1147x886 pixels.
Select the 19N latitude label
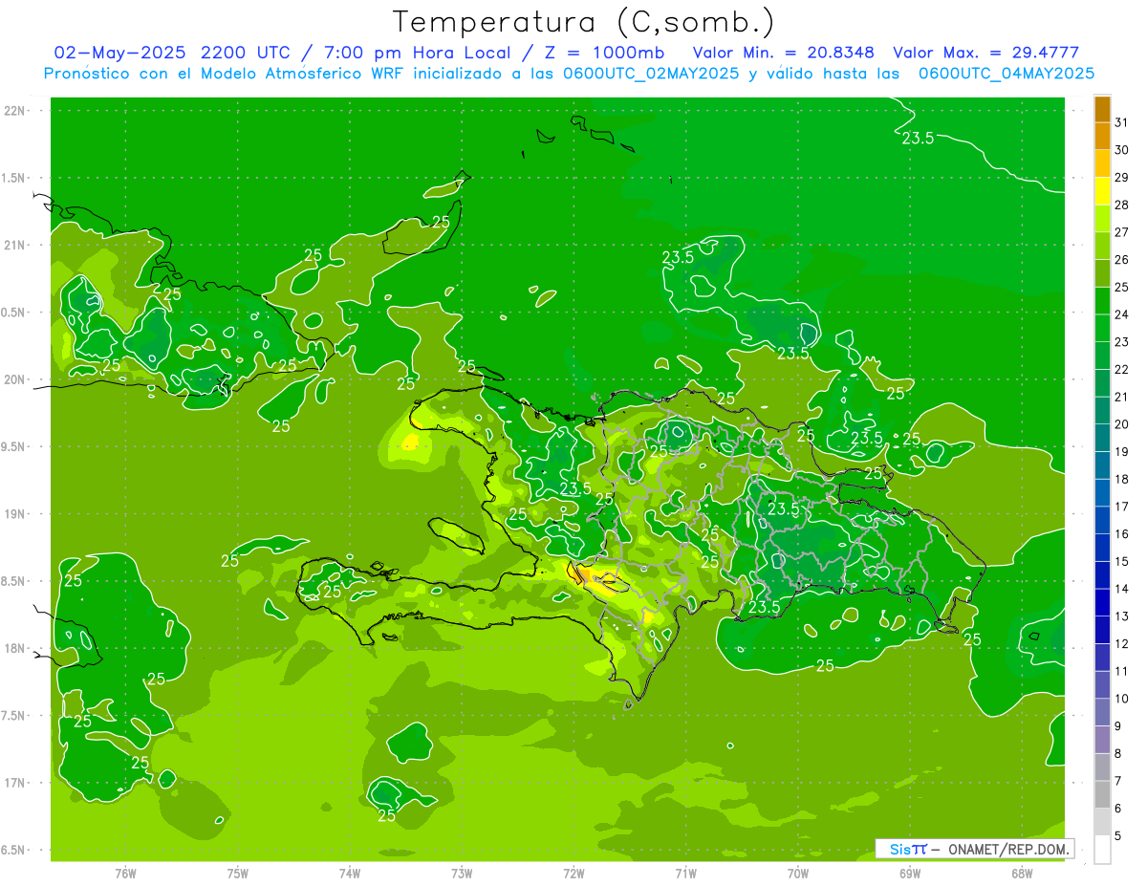tap(15, 514)
